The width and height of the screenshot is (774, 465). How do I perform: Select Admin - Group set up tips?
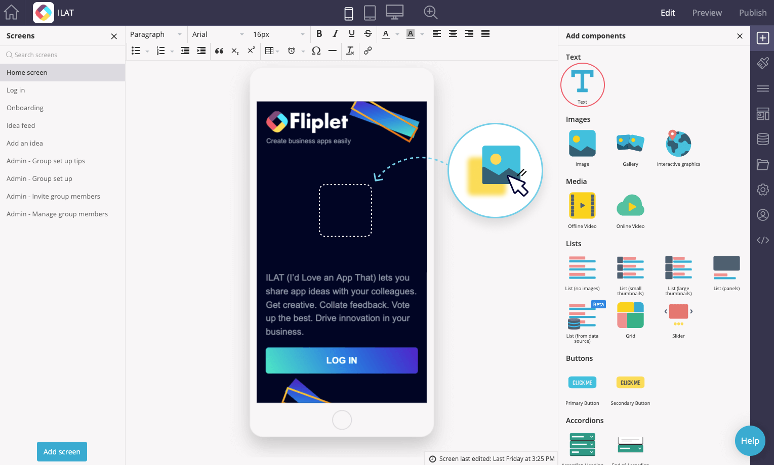62,161
